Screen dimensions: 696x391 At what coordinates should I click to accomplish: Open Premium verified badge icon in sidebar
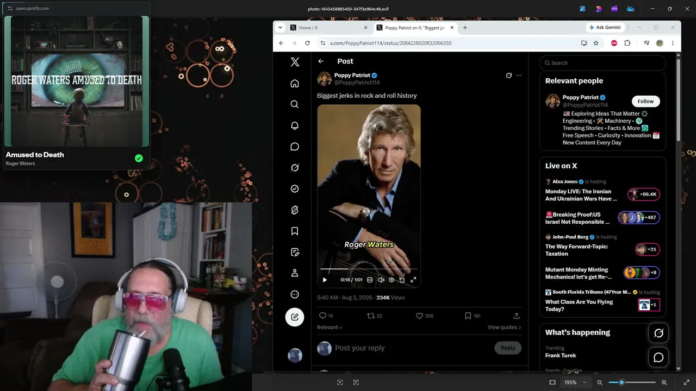pyautogui.click(x=295, y=189)
